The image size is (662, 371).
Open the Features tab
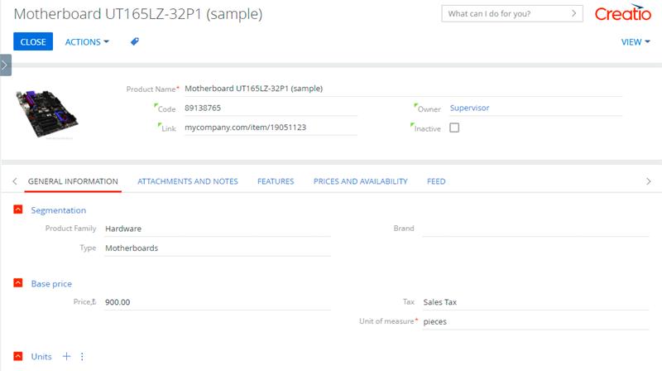coord(276,181)
